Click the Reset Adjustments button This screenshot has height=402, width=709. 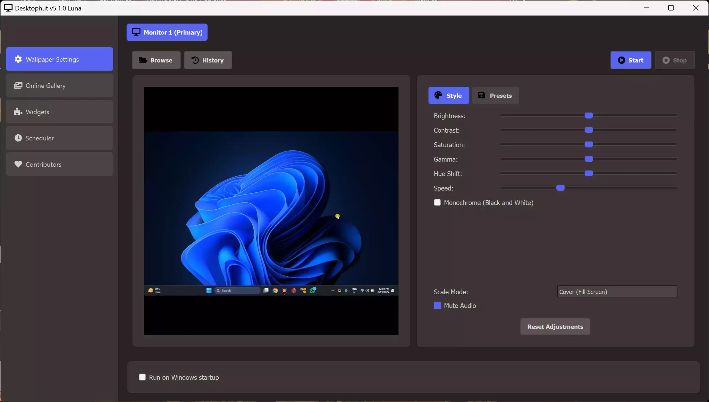(x=555, y=326)
